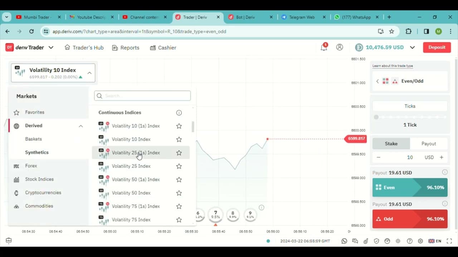The height and width of the screenshot is (257, 458).
Task: Switch to Payout basis
Action: tap(429, 143)
